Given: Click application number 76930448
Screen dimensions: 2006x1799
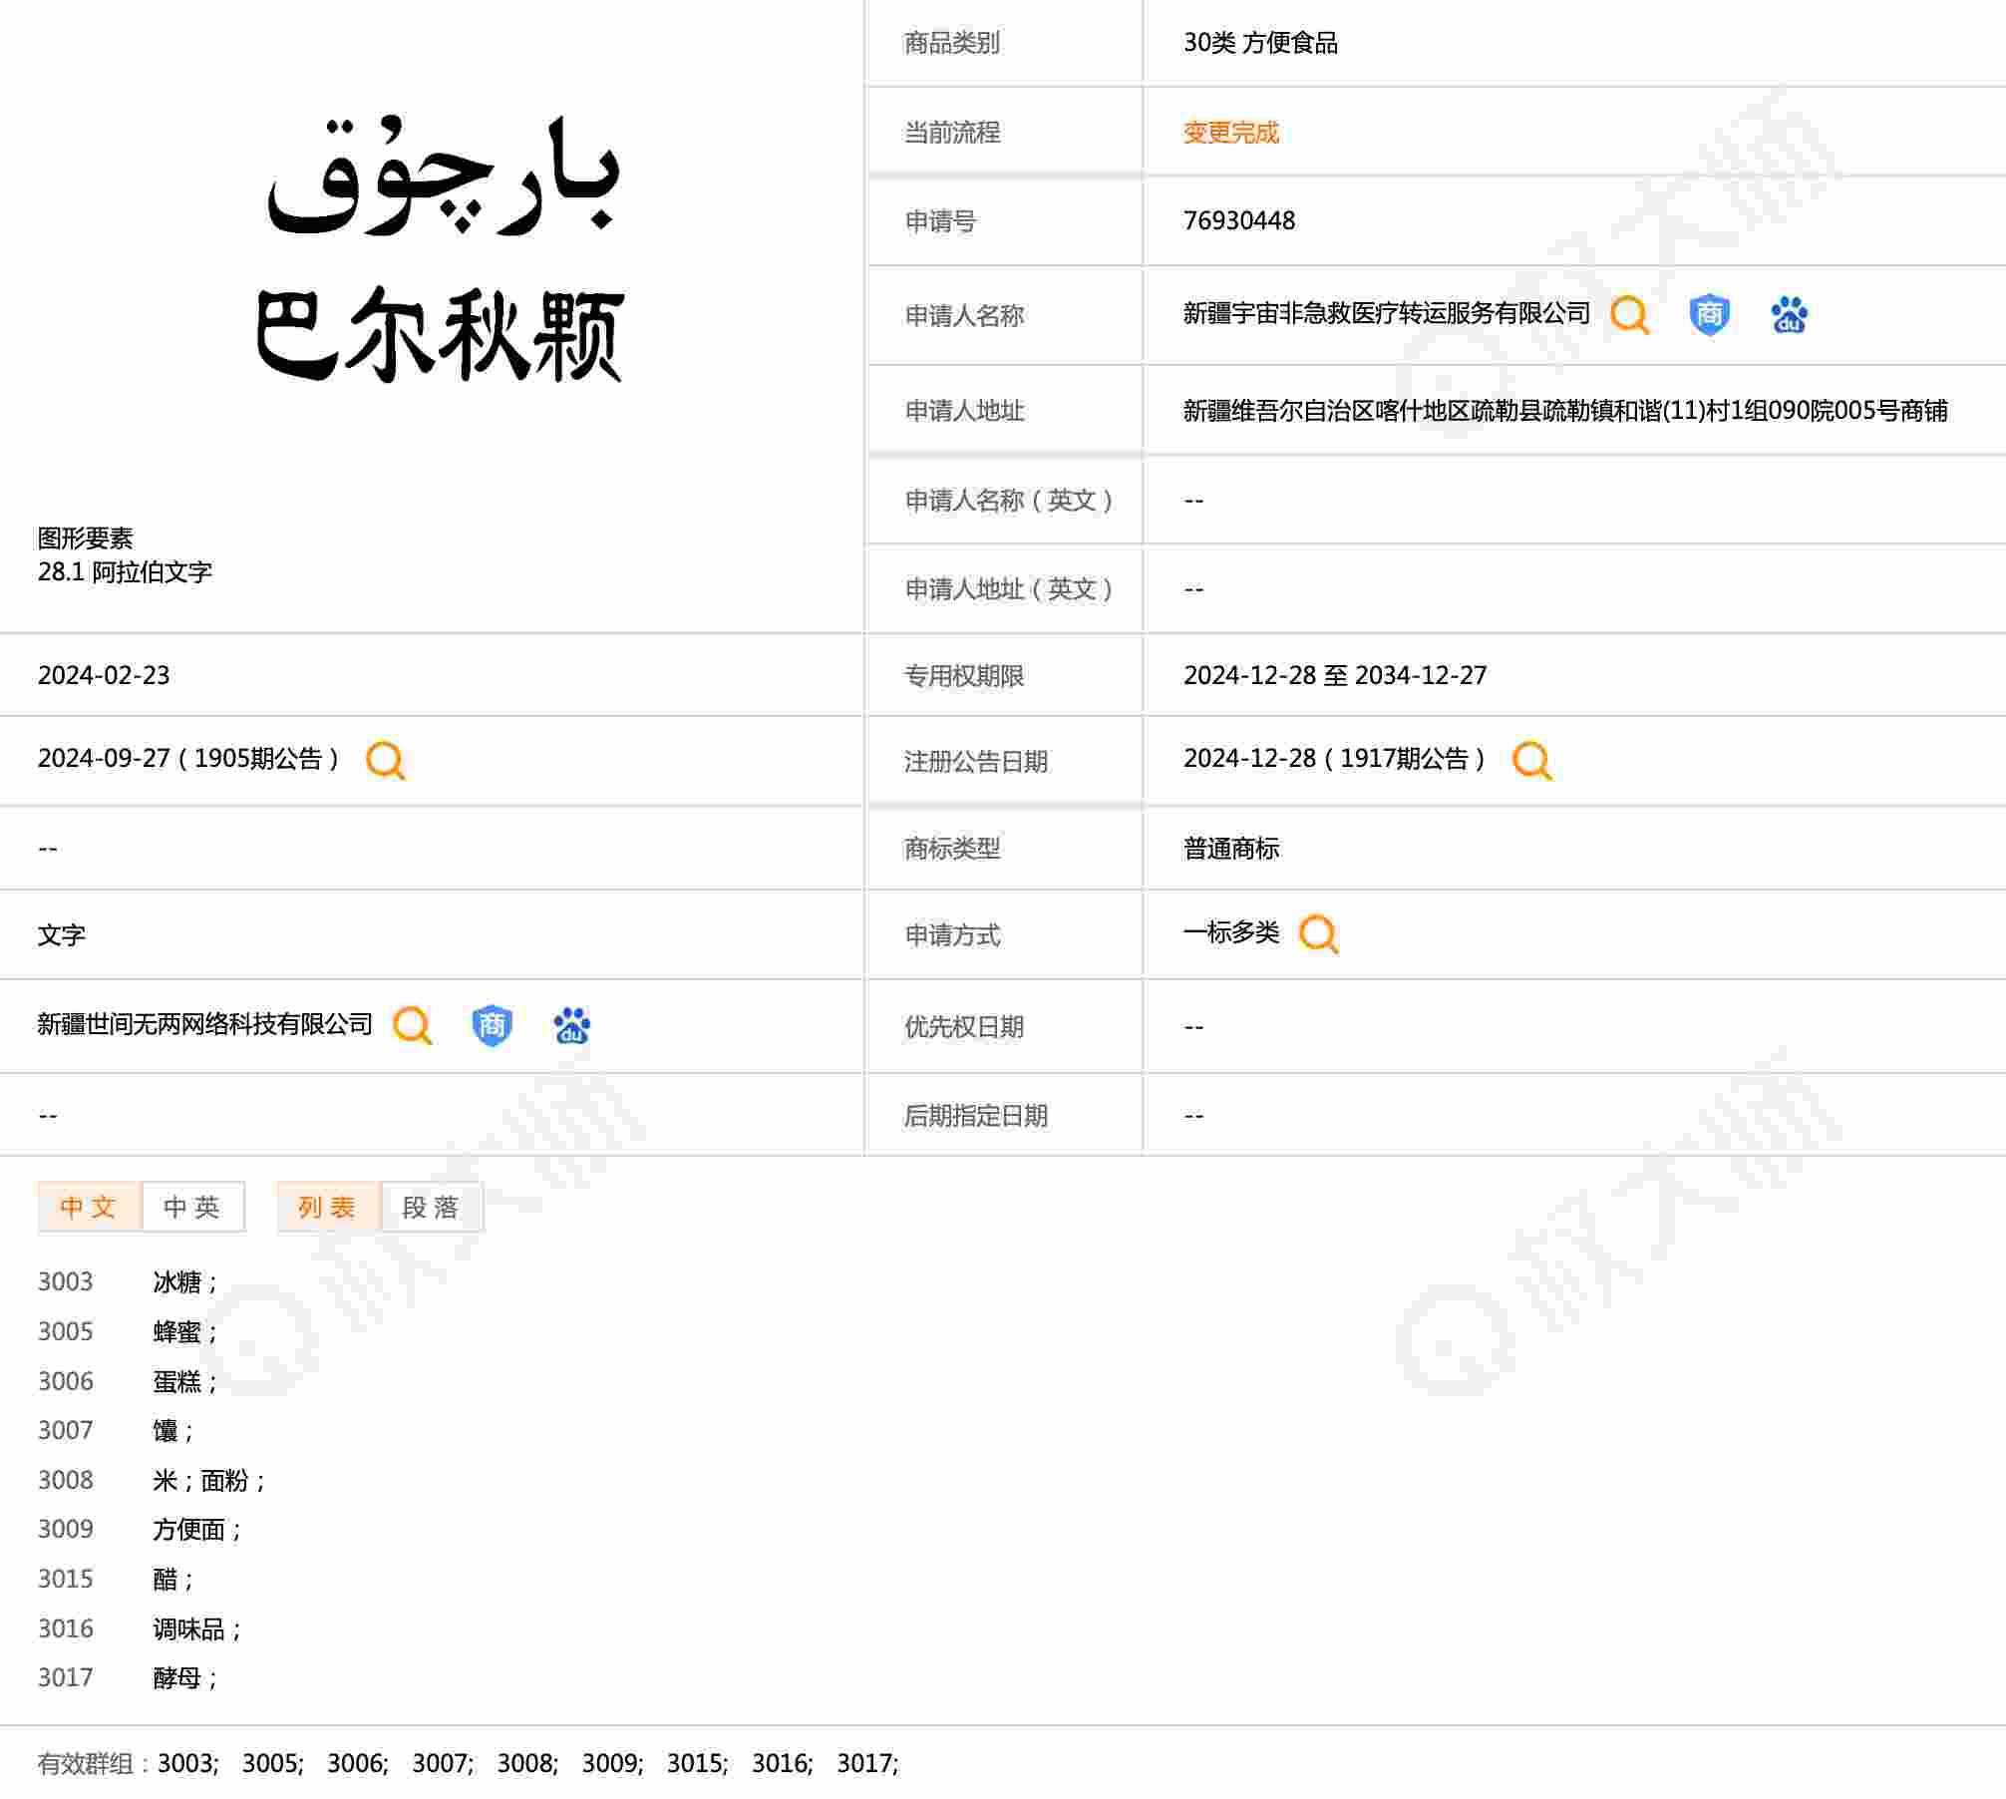Looking at the screenshot, I should click(x=1238, y=220).
